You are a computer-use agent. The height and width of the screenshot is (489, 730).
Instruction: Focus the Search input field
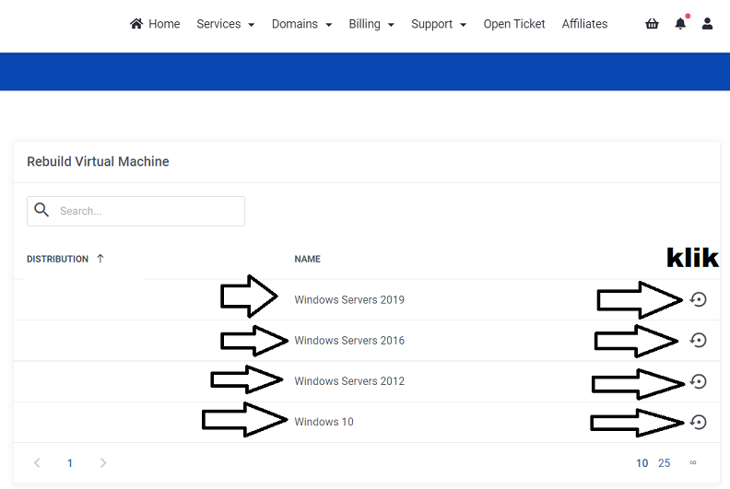click(135, 211)
